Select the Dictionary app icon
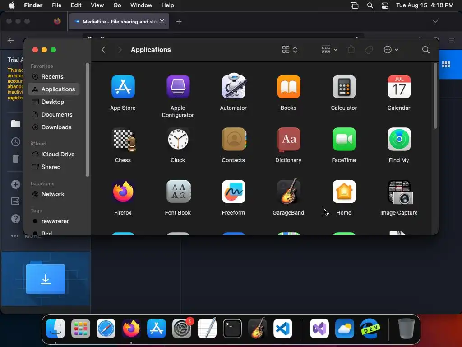 pos(288,139)
